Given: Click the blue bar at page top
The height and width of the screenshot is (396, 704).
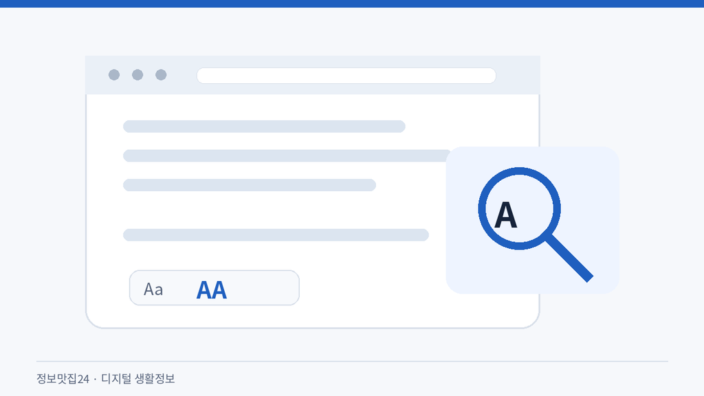Looking at the screenshot, I should click(352, 3).
